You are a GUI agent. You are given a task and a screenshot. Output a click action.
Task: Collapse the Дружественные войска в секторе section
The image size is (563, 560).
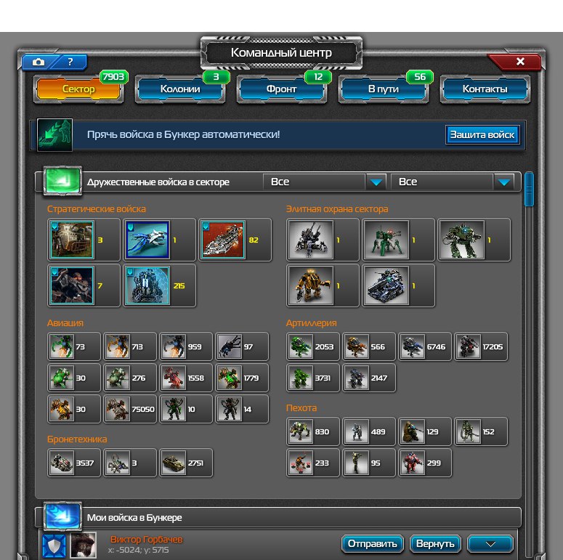click(62, 182)
